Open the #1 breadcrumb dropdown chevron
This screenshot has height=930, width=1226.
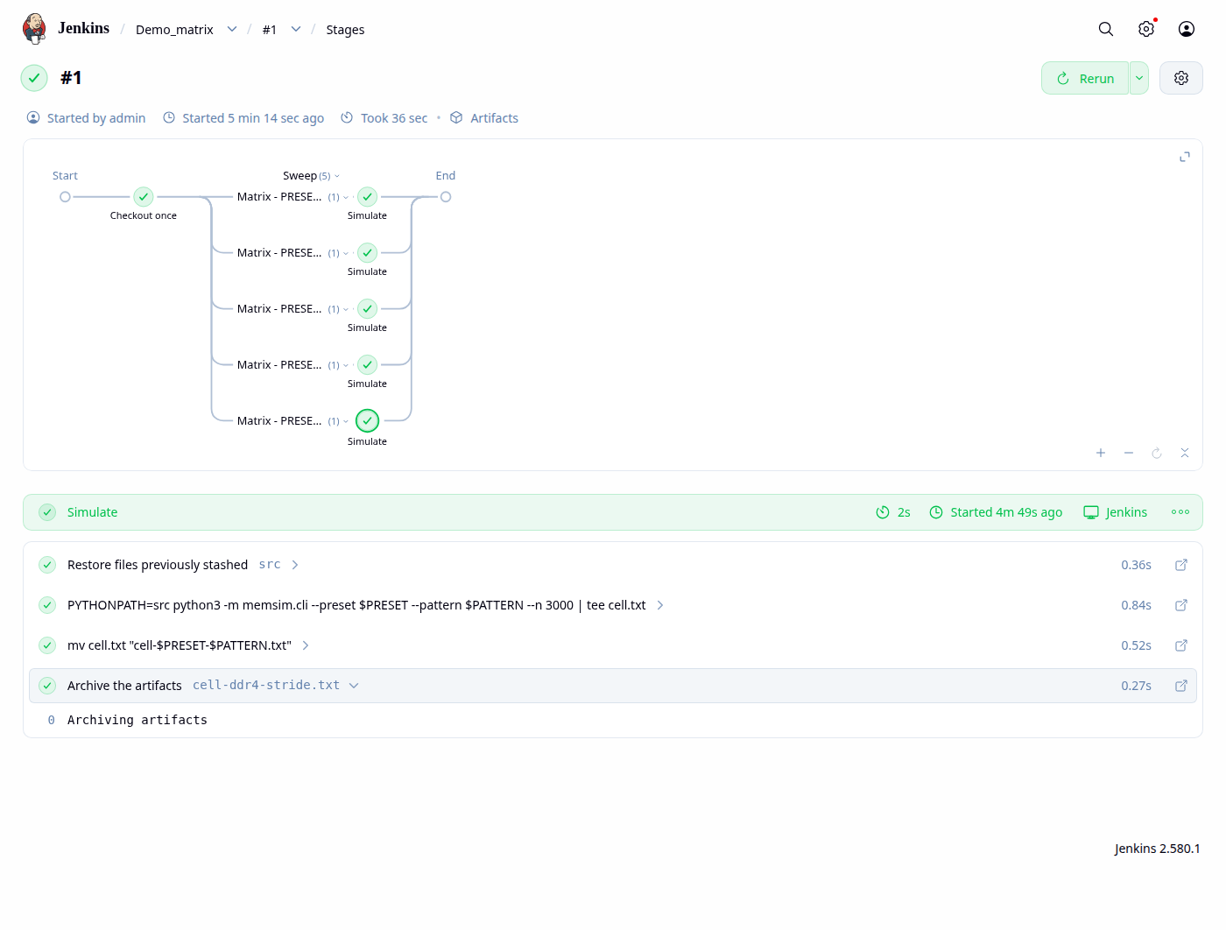pyautogui.click(x=296, y=29)
